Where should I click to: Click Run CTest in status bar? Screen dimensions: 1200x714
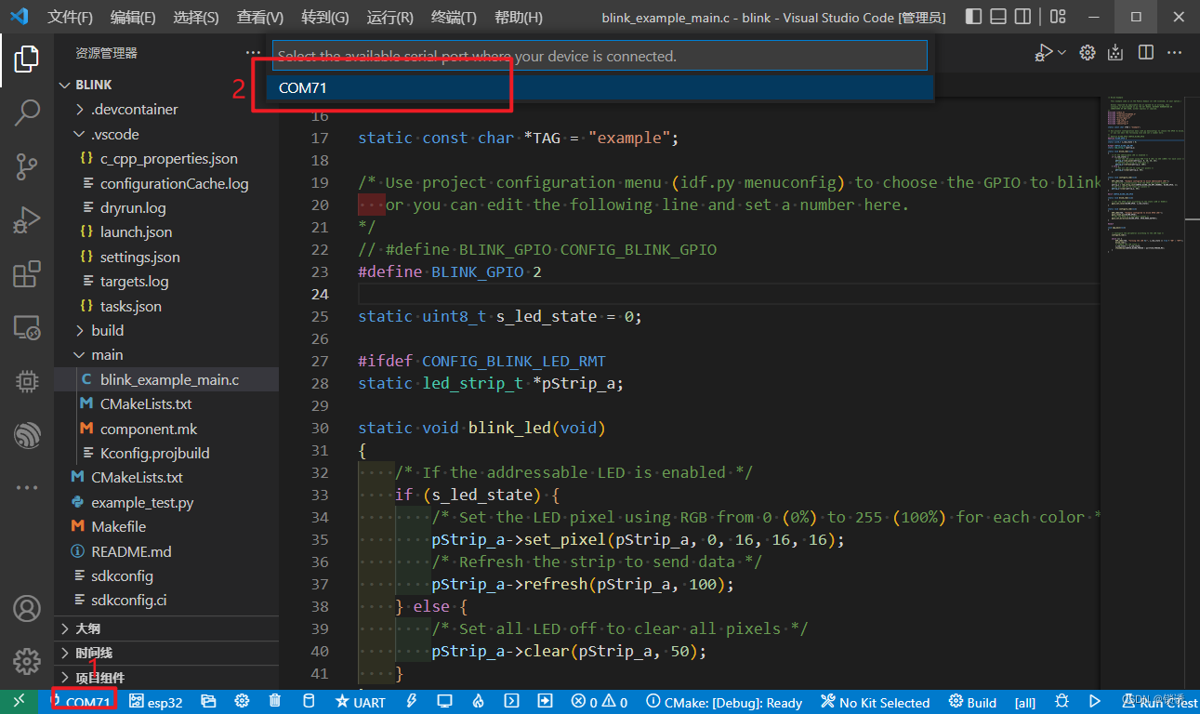(x=1158, y=702)
